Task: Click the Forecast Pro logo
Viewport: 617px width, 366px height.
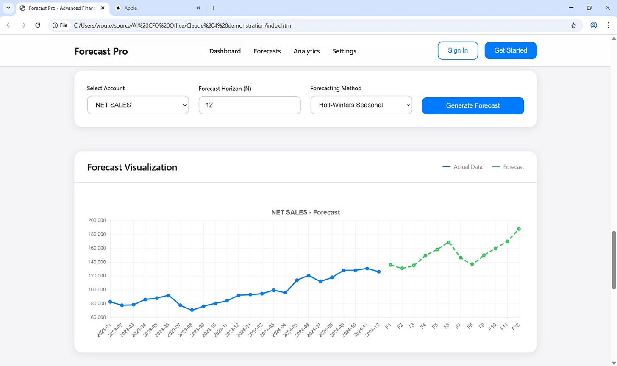Action: click(101, 51)
